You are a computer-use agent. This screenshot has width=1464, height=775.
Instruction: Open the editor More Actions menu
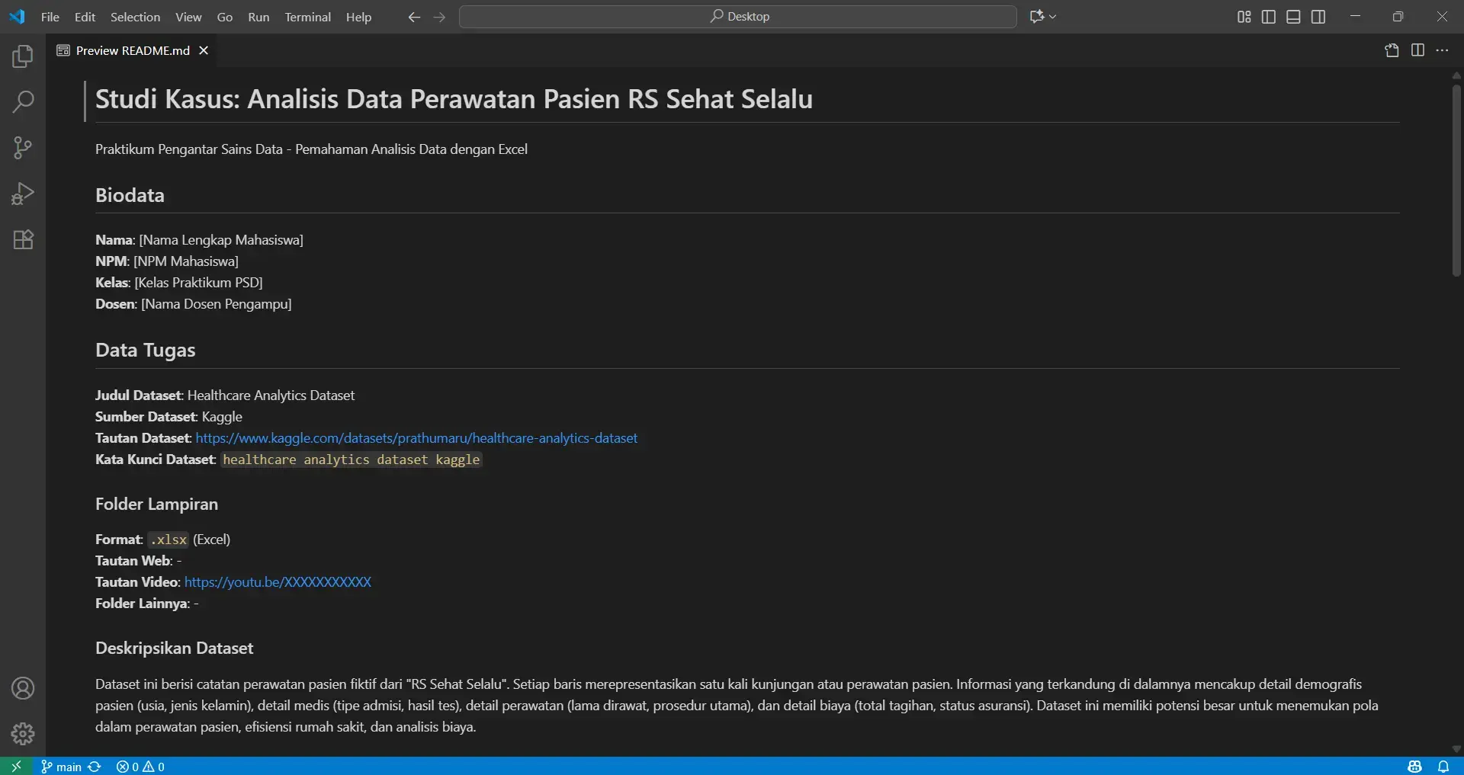coord(1443,50)
